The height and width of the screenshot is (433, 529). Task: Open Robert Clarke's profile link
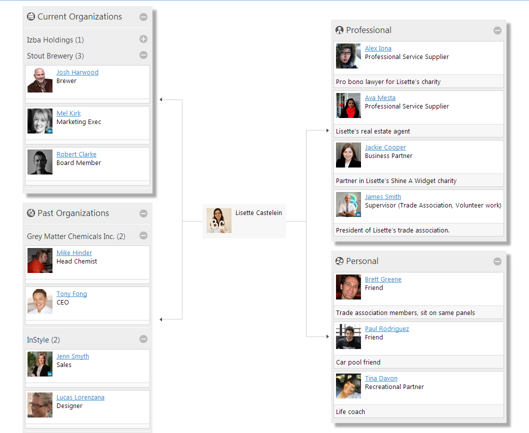(x=76, y=154)
